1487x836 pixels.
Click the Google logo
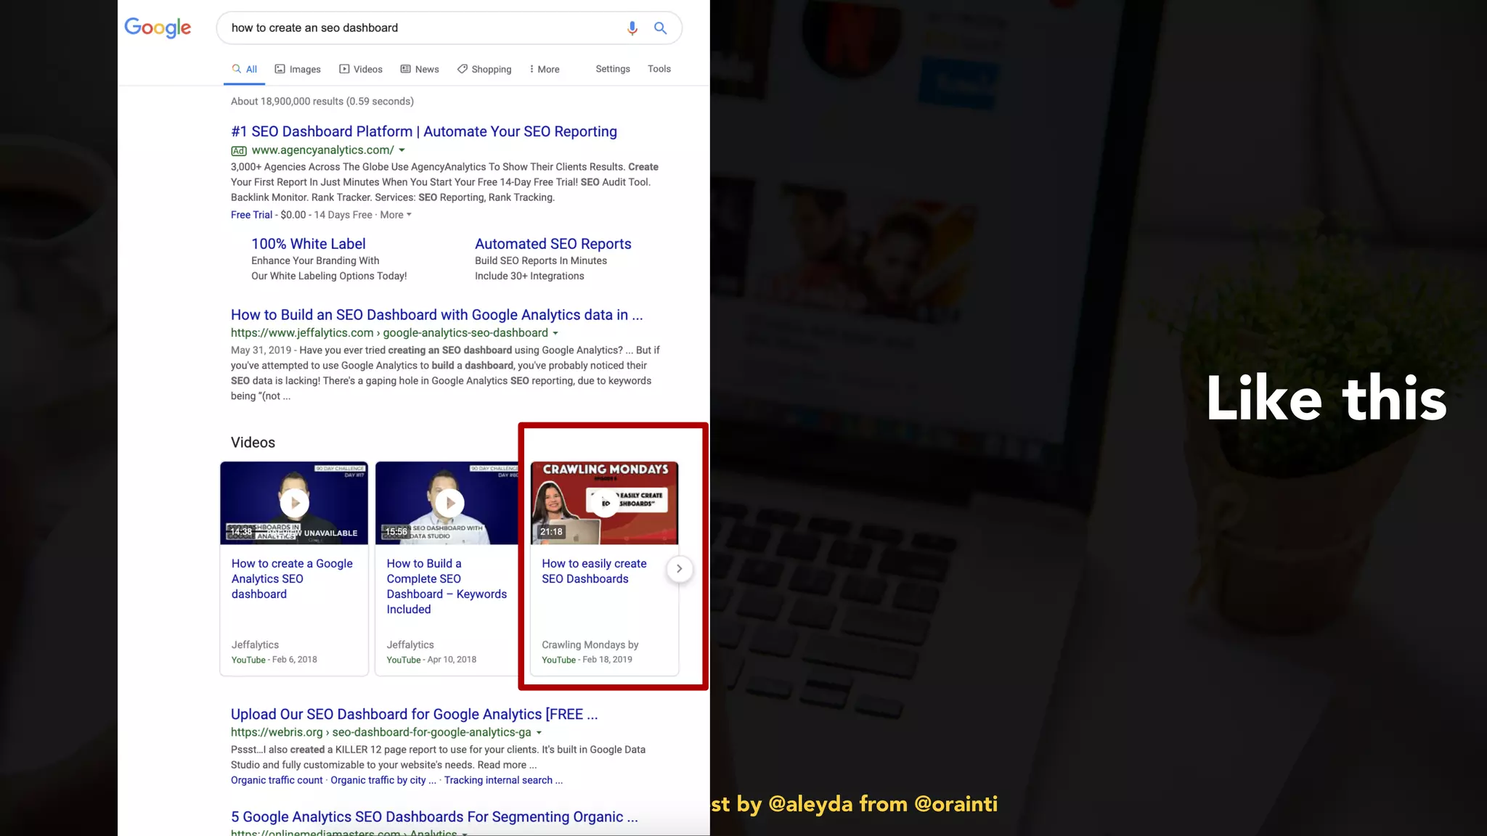click(x=158, y=28)
